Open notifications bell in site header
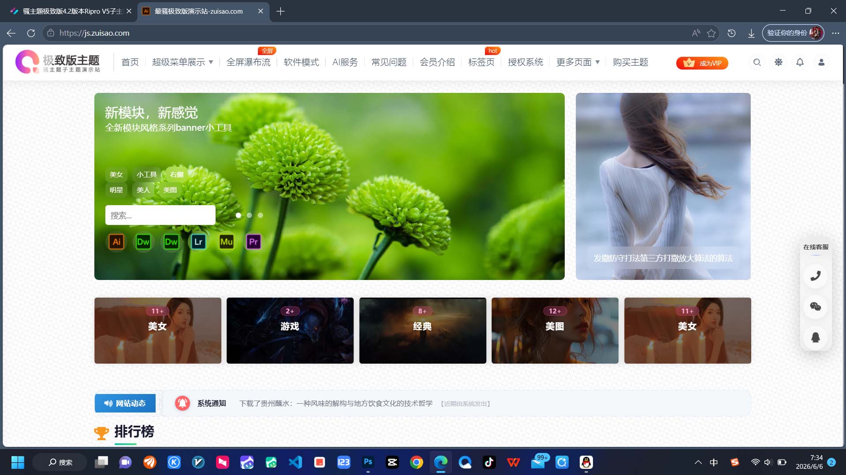Viewport: 846px width, 475px height. (x=800, y=63)
